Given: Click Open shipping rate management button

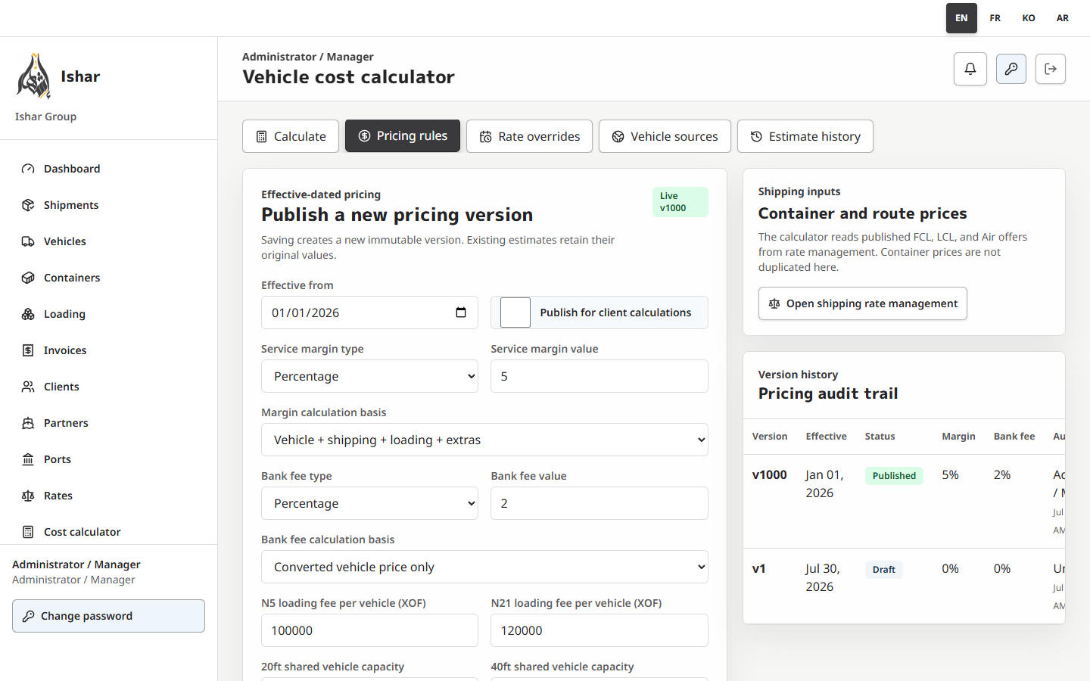Looking at the screenshot, I should coord(863,303).
